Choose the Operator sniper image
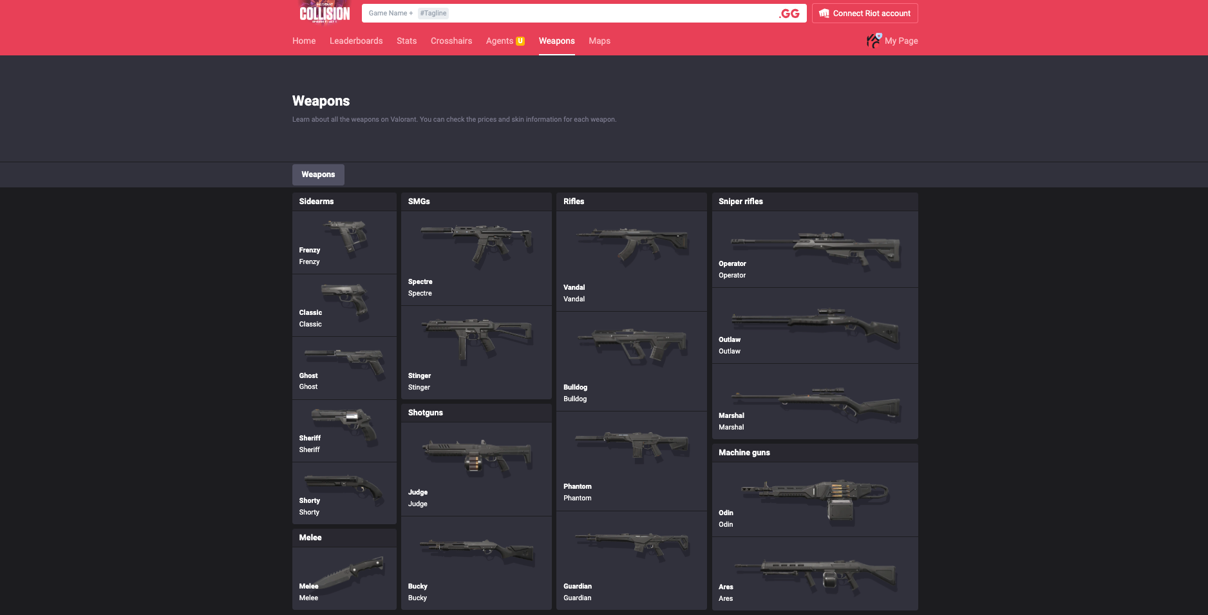 click(815, 250)
